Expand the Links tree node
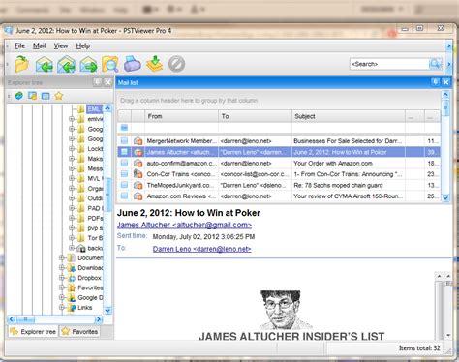This screenshot has height=362, width=459. 61,307
